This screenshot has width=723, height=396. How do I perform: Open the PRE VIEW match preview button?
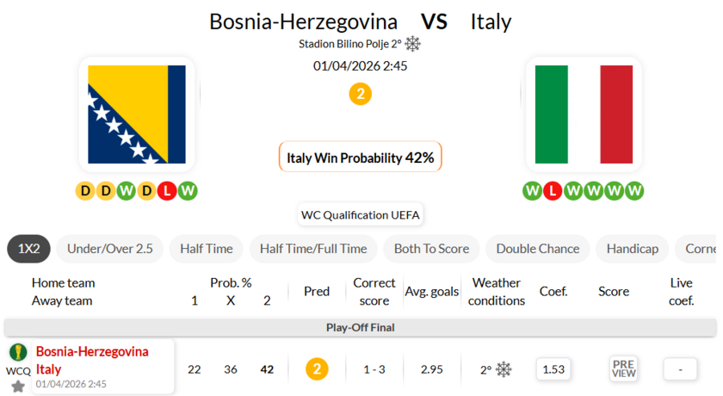623,368
